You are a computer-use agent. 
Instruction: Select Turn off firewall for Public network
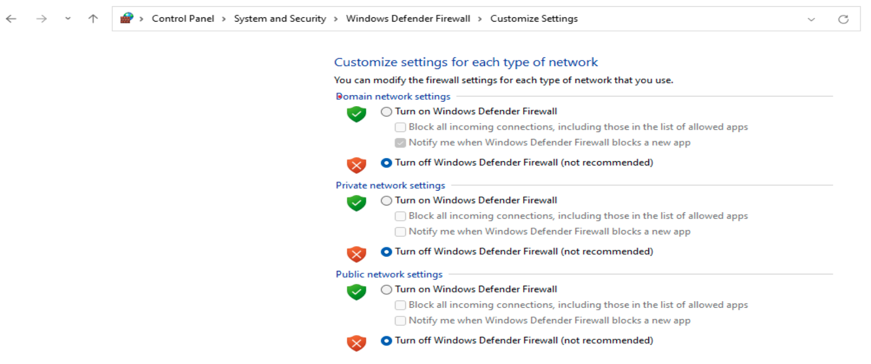pos(387,341)
